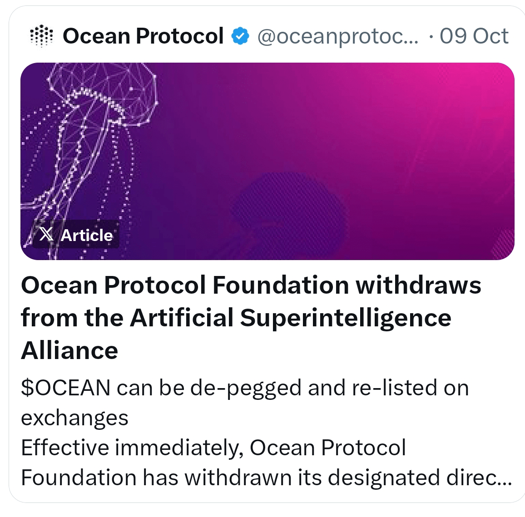This screenshot has width=525, height=517.
Task: Click the word "exchanges" in the summary
Action: [74, 418]
